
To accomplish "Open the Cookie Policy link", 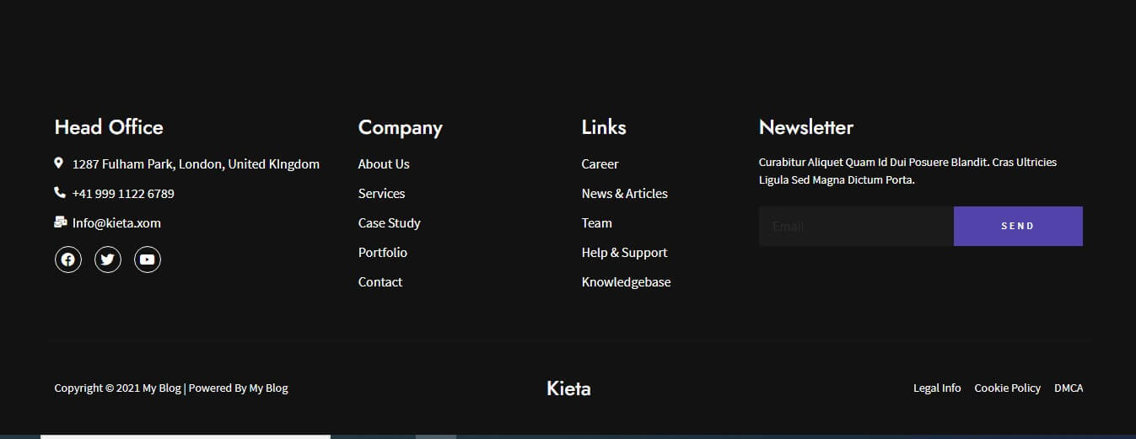I will [1008, 388].
